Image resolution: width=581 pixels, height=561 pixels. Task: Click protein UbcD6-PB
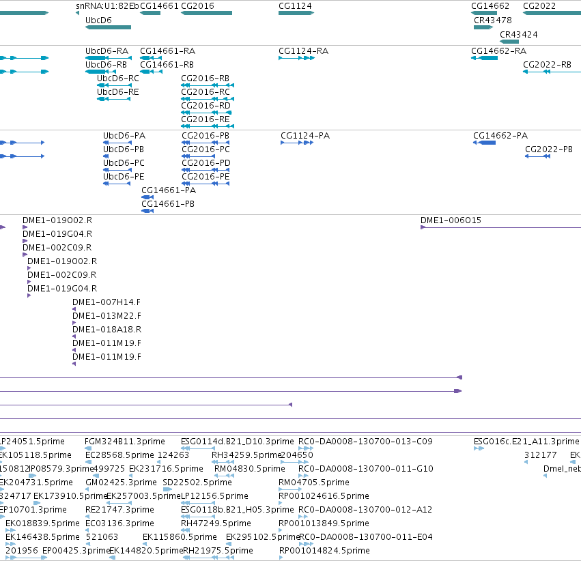[x=124, y=149]
